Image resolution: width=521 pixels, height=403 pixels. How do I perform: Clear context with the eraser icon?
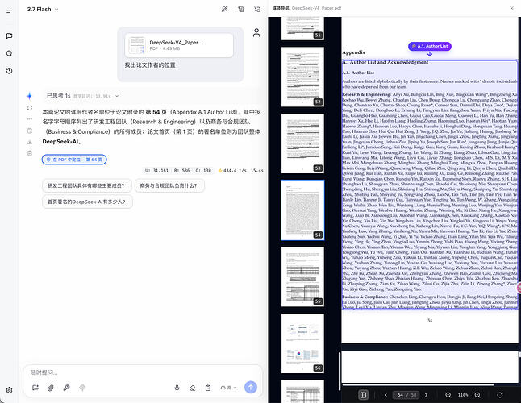coord(193,388)
